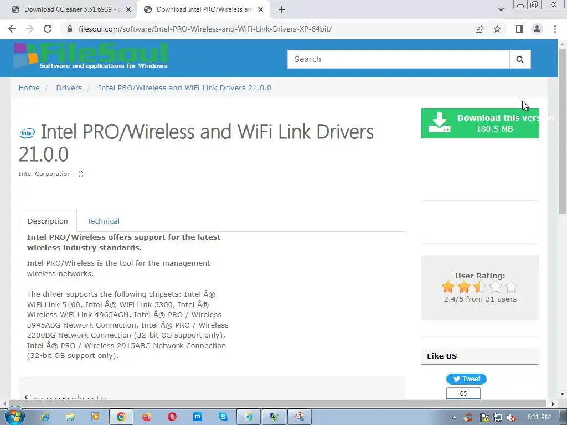Screen dimensions: 567x425
Task: Click the horizontal page scrollbar
Action: [x=277, y=403]
